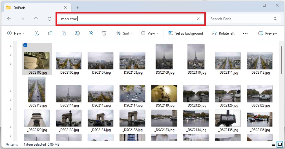This screenshot has height=149, width=285.
Task: Set image as background
Action: (x=185, y=33)
